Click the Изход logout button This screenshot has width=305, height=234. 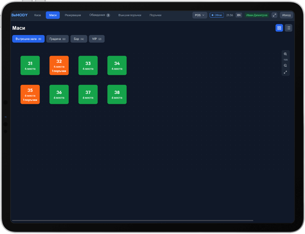286,15
